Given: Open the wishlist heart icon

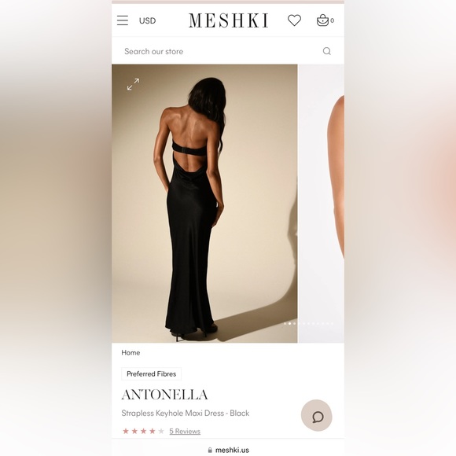Looking at the screenshot, I should click(294, 20).
